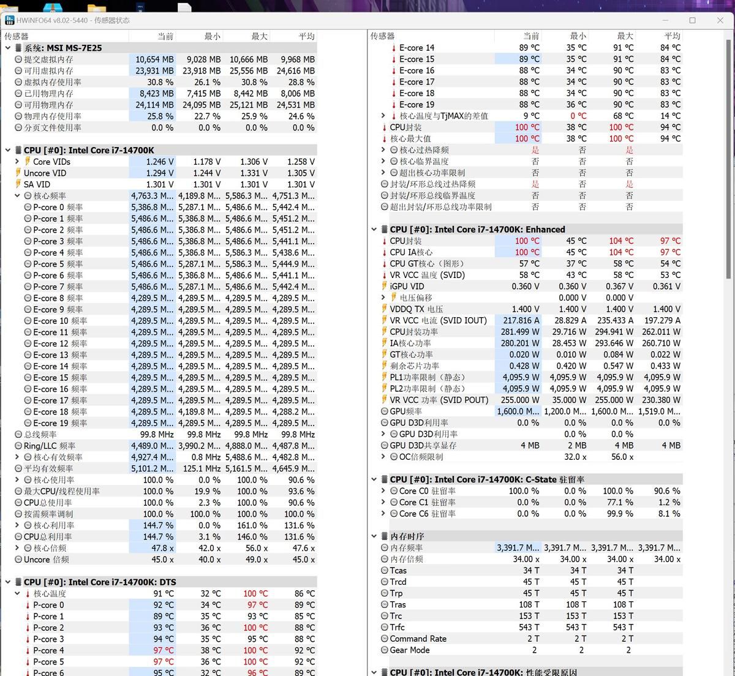Click the circle icon beside GPU D3D共享显存
The width and height of the screenshot is (735, 676).
click(385, 446)
